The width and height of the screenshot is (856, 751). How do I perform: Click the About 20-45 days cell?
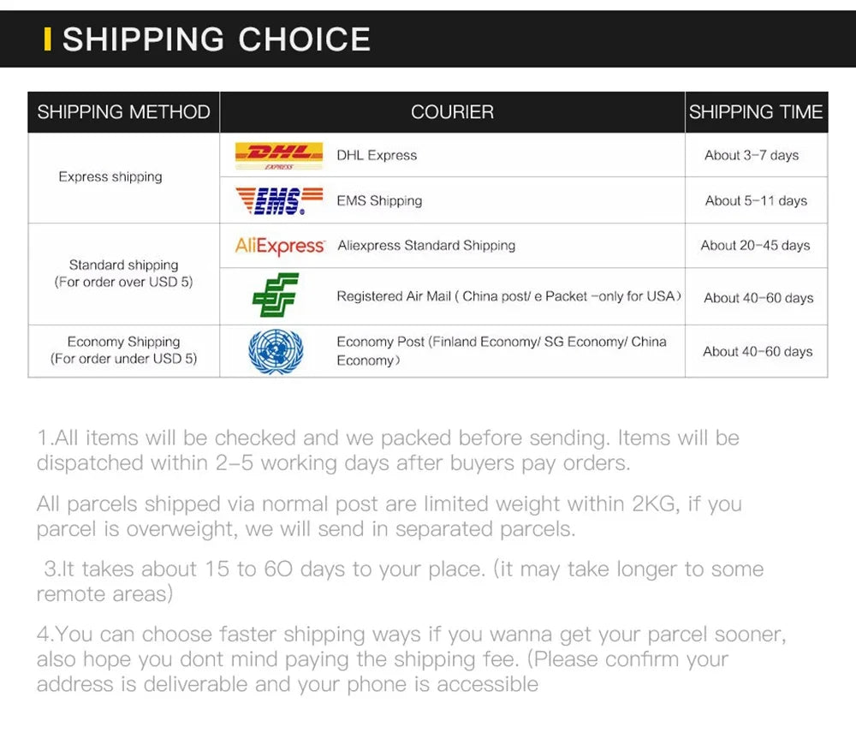point(755,246)
